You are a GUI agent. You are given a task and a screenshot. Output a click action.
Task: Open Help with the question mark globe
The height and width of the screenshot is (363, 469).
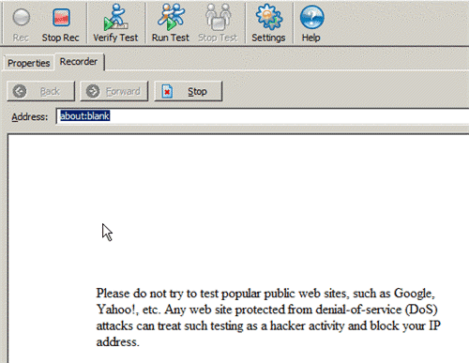point(311,17)
